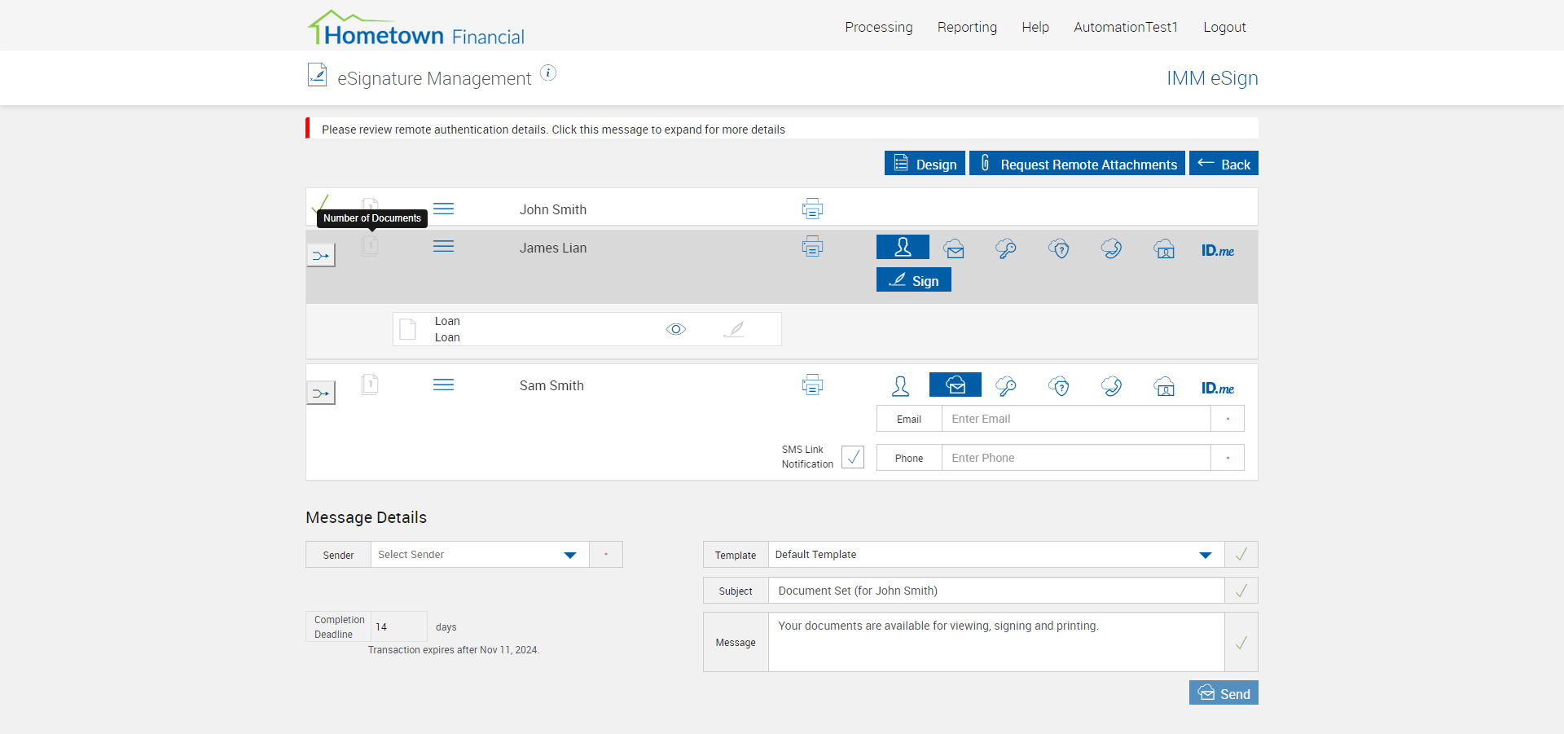1564x734 pixels.
Task: Click the Design button
Action: (925, 164)
